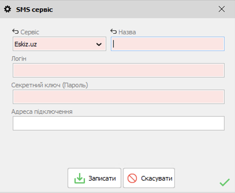Image resolution: width=235 pixels, height=193 pixels.
Task: Click the X icon to dismiss the dialog
Action: click(x=222, y=9)
